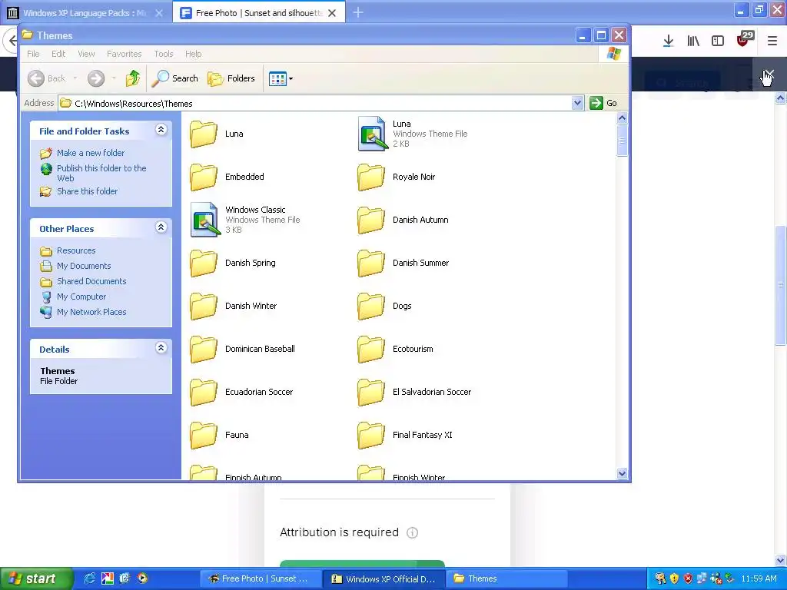This screenshot has width=787, height=590.
Task: Click the Up folder toolbar icon
Action: pos(132,78)
